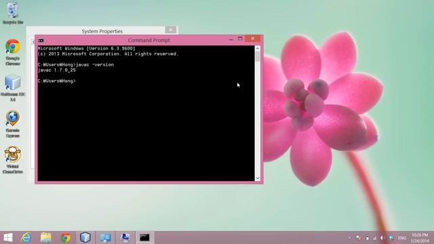Viewport: 434px width, 244px height.
Task: Click the 'javac 1.7.0_25' output line
Action: [x=57, y=70]
